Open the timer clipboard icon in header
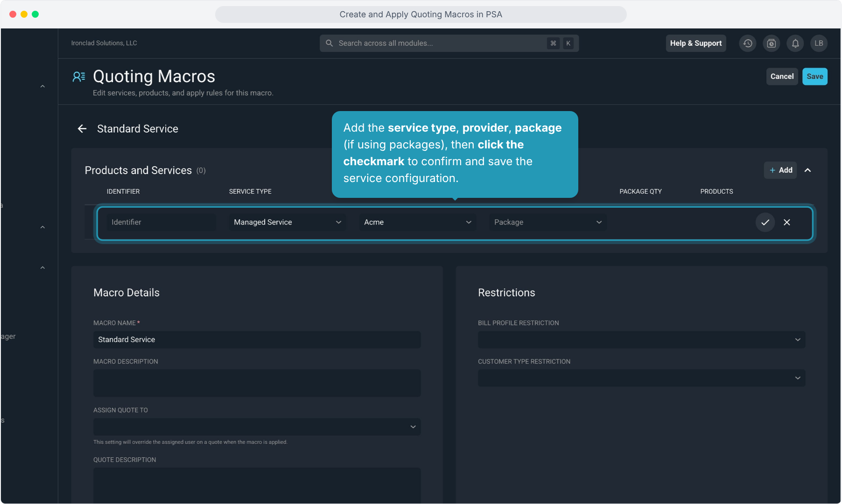 click(x=772, y=43)
